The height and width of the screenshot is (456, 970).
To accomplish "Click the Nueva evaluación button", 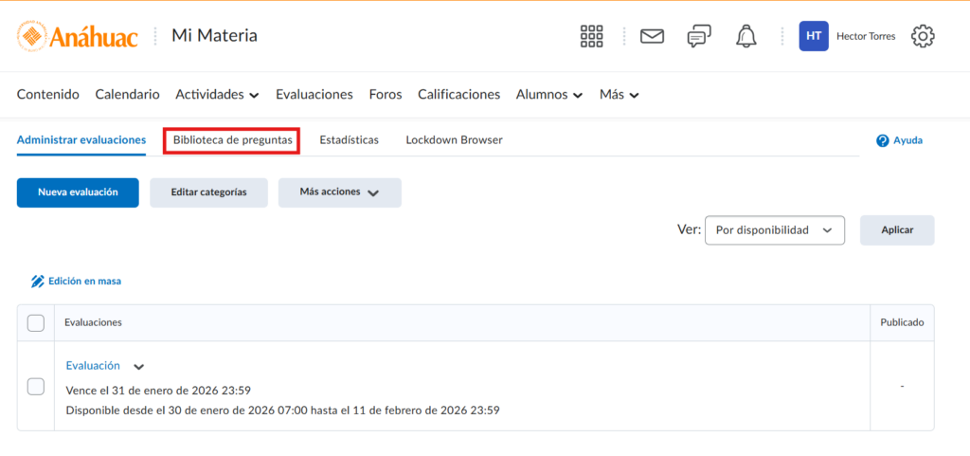I will 78,192.
